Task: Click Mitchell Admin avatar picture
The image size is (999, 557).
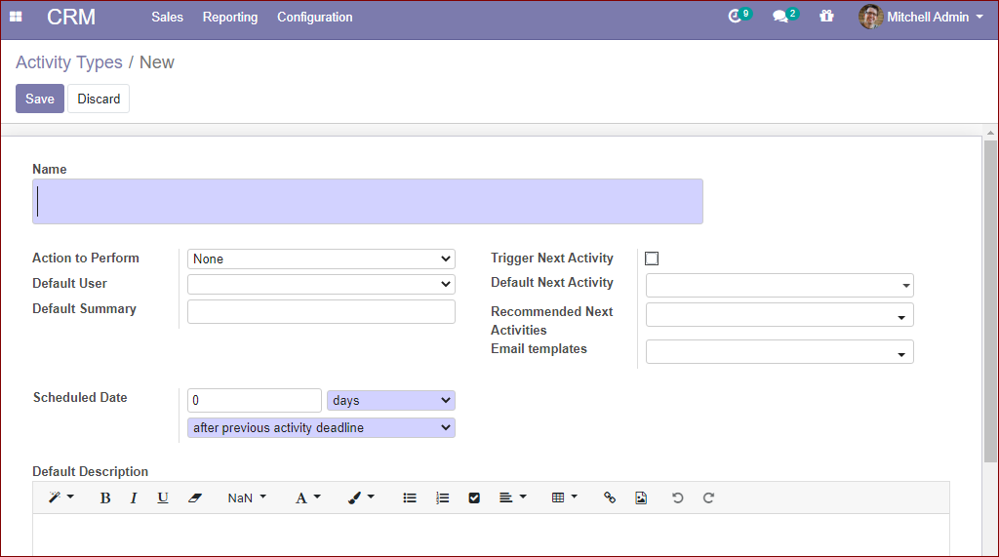Action: (870, 17)
